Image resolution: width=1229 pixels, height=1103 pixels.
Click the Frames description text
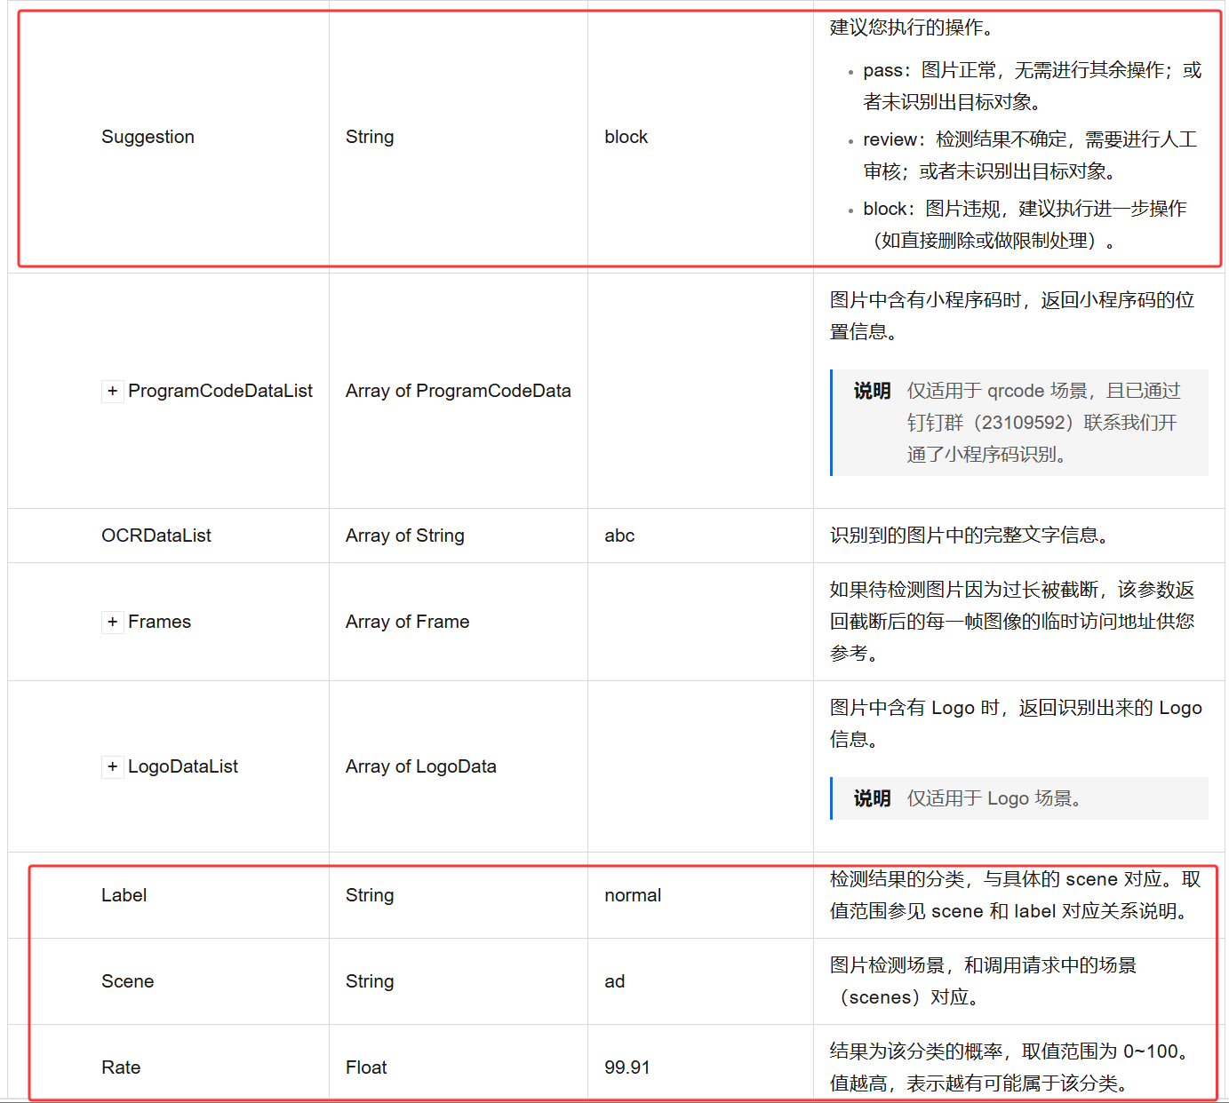coord(1012,622)
